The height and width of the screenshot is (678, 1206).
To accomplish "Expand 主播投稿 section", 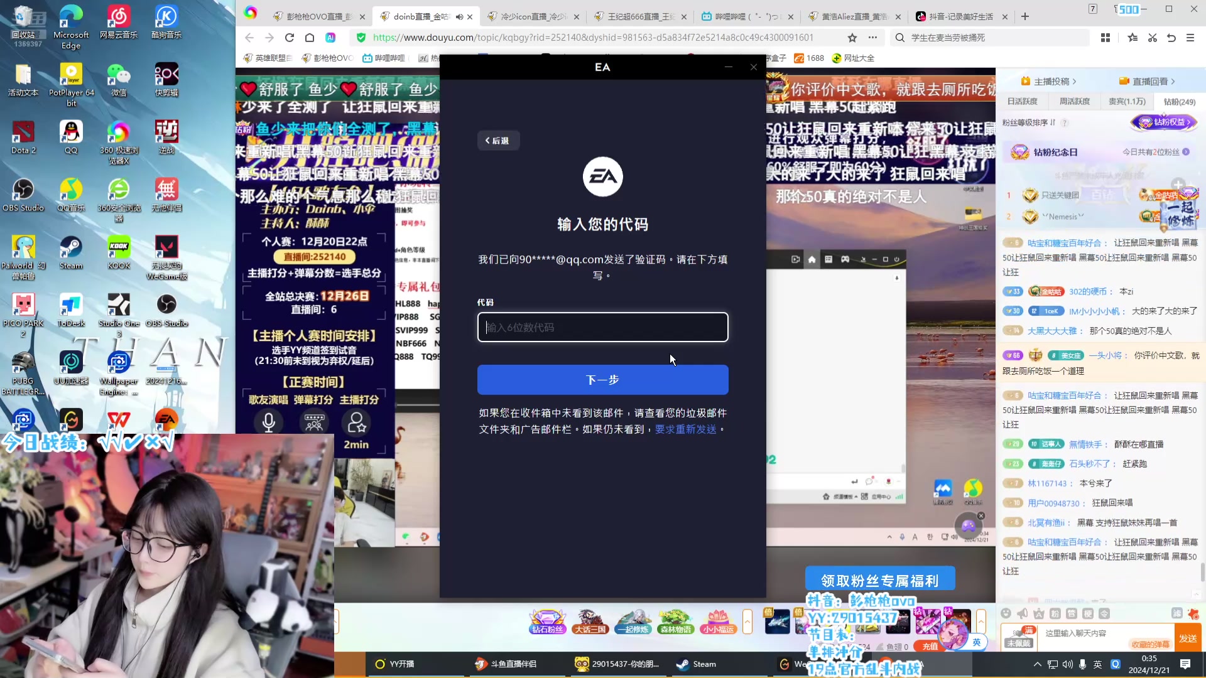I will tap(1049, 82).
